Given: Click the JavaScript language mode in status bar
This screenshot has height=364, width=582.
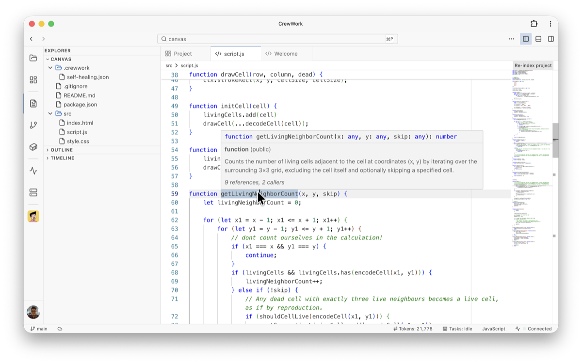Looking at the screenshot, I should pos(493,329).
